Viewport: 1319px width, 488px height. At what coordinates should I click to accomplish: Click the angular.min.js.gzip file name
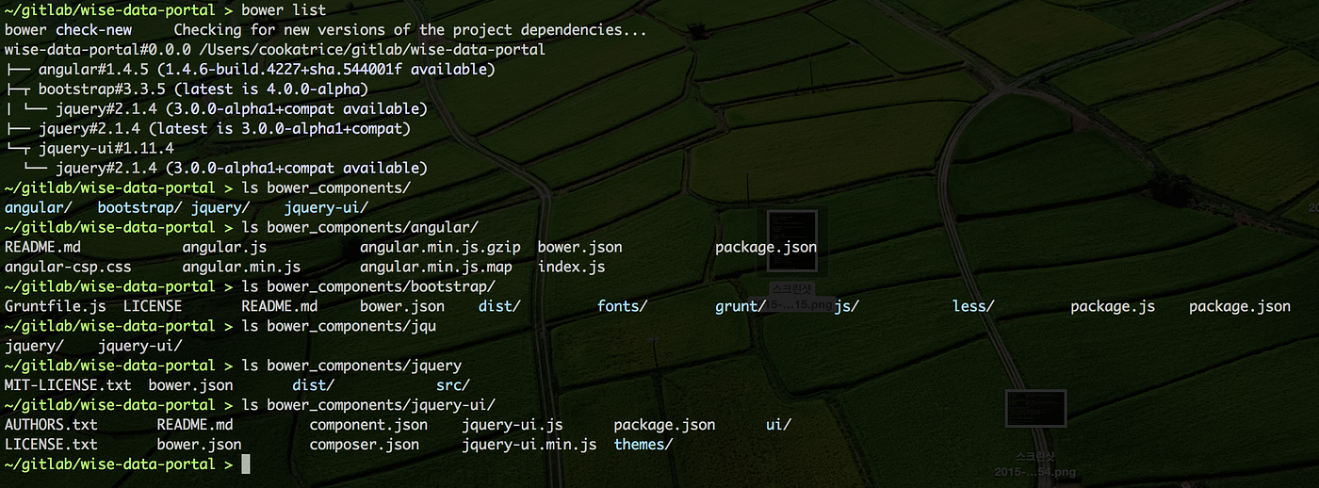[x=440, y=248]
